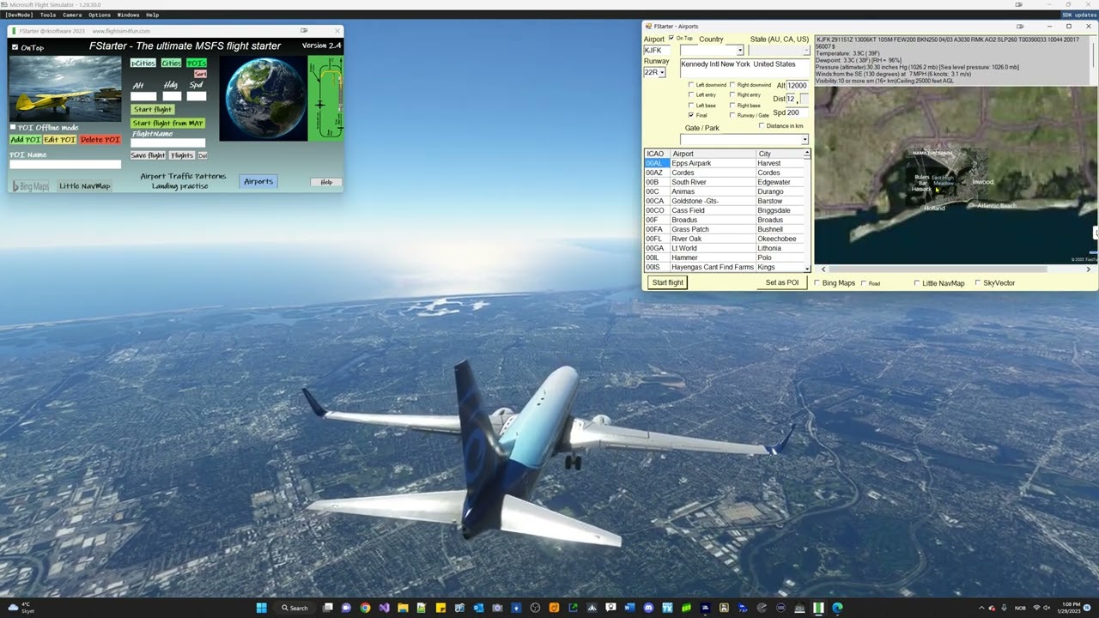Uncheck the Final option
Screen dimensions: 1099x618
click(x=691, y=115)
